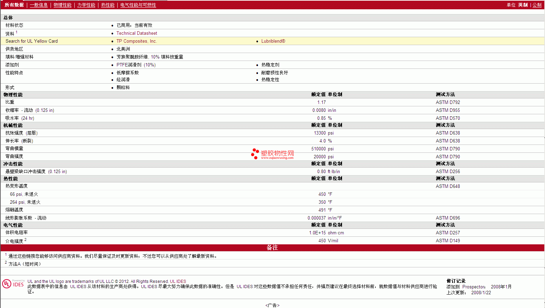Click the 材料状态 row label
545x308 pixels.
point(14,25)
